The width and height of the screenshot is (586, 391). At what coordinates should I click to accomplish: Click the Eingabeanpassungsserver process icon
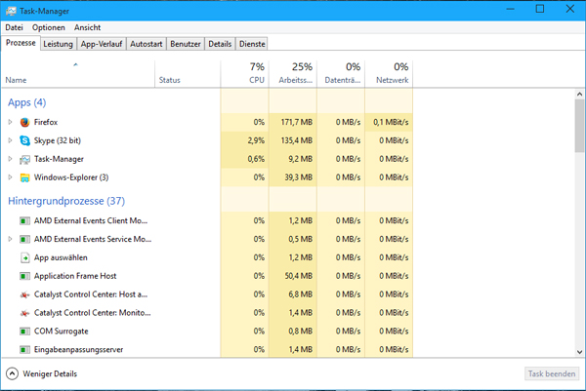(24, 350)
